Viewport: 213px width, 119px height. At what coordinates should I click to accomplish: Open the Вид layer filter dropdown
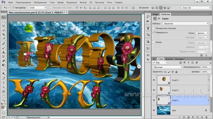coord(160,62)
